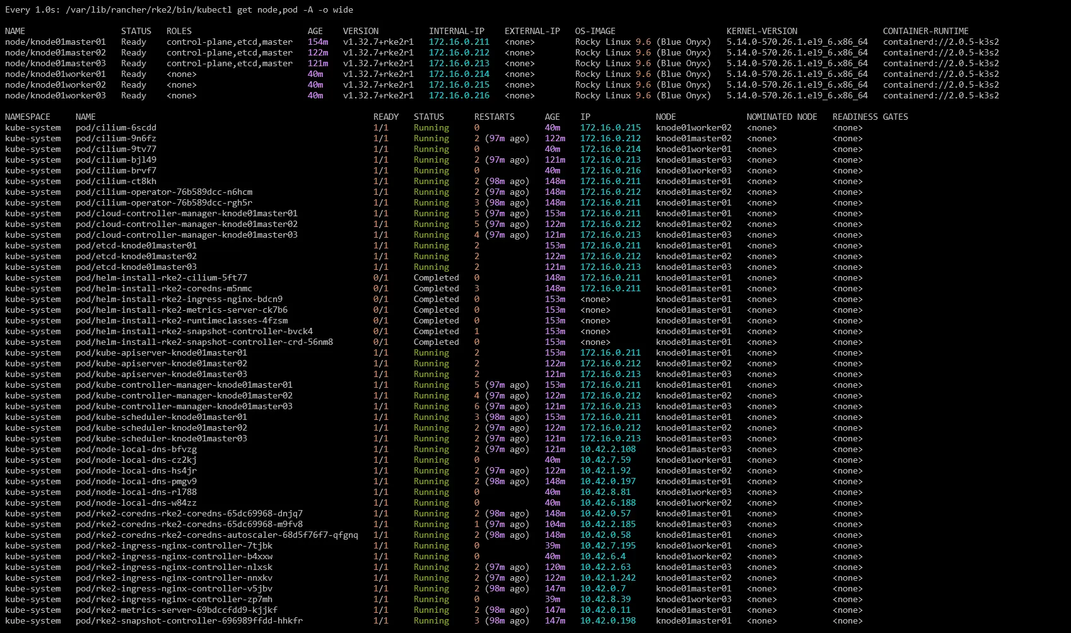Click pod/cilium-ct8kh
Image resolution: width=1071 pixels, height=633 pixels.
116,181
